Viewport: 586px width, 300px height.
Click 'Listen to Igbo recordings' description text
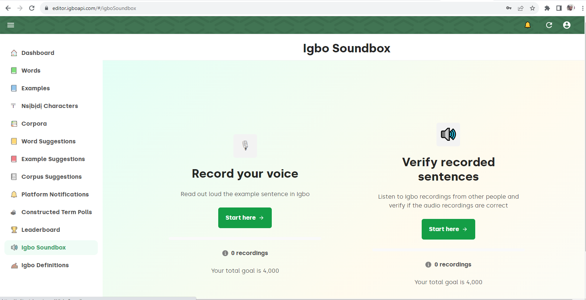coord(448,201)
